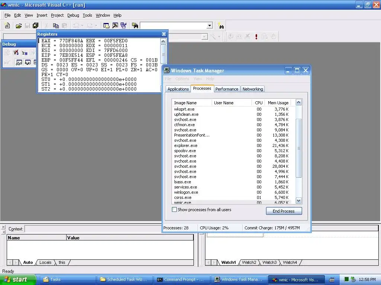Click the Output window toolbar icon
The height and width of the screenshot is (285, 381).
(115, 26)
